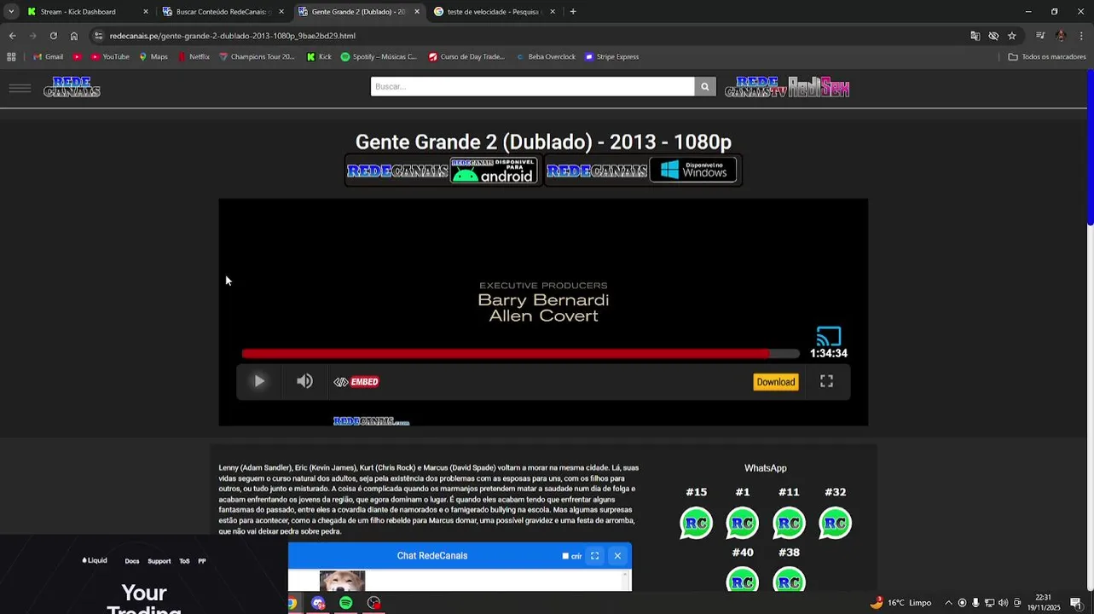This screenshot has width=1094, height=614.
Task: Open Gmail bookmark
Action: (x=48, y=57)
